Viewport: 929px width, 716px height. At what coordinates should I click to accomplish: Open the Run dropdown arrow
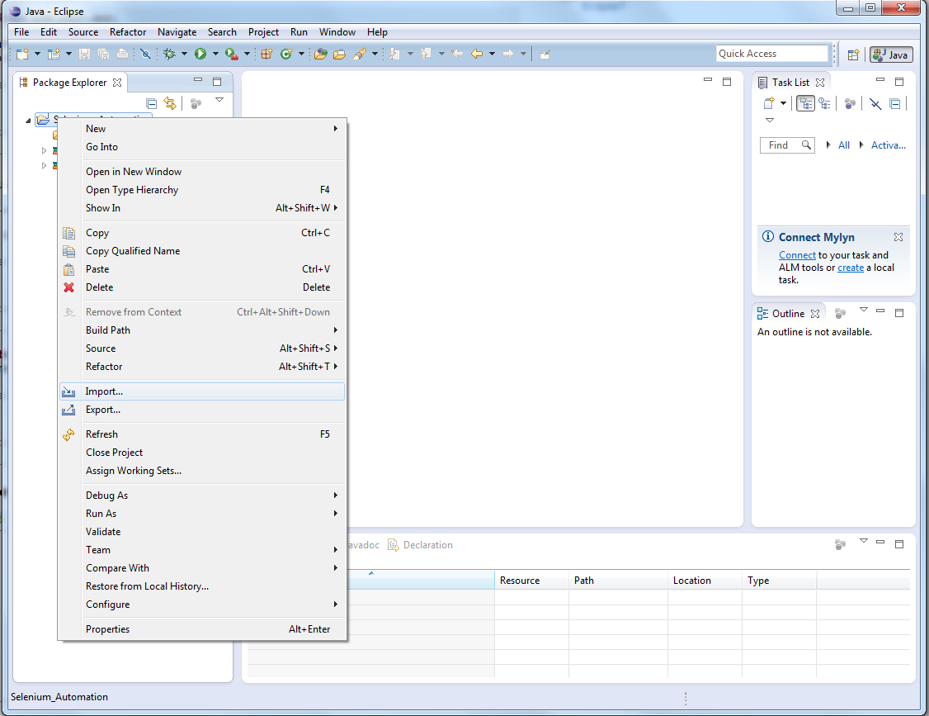click(215, 54)
